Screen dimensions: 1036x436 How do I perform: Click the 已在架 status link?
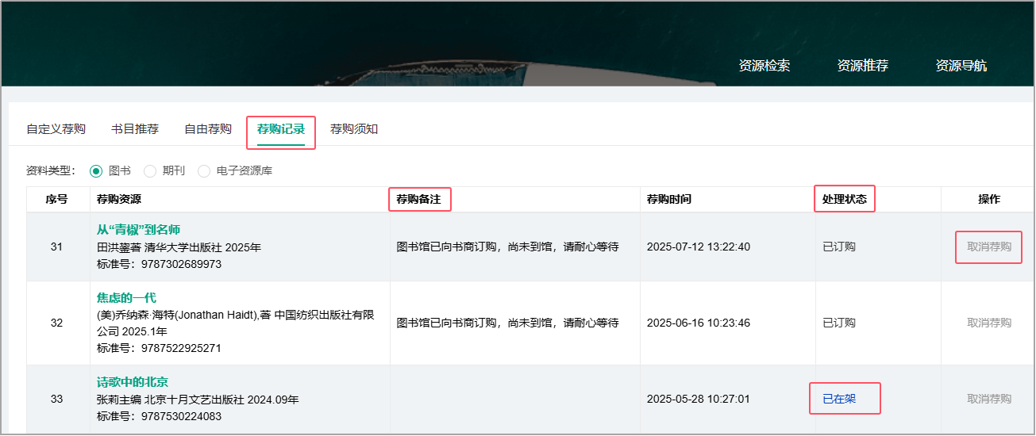pyautogui.click(x=839, y=399)
